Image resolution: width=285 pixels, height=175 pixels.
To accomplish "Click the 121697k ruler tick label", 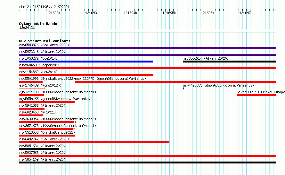I will [x=246, y=13].
